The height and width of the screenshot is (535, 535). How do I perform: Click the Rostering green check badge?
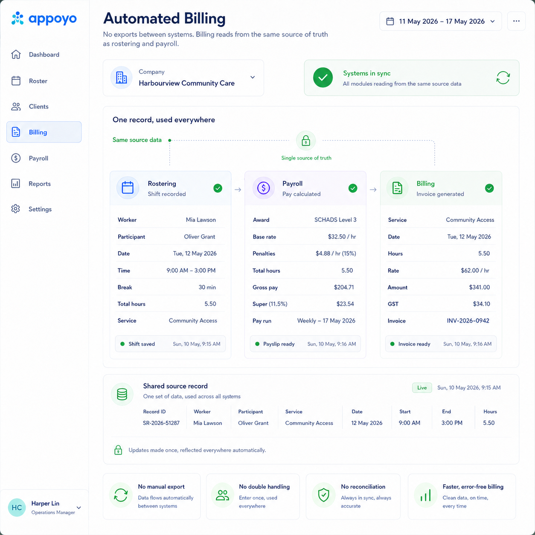[218, 188]
